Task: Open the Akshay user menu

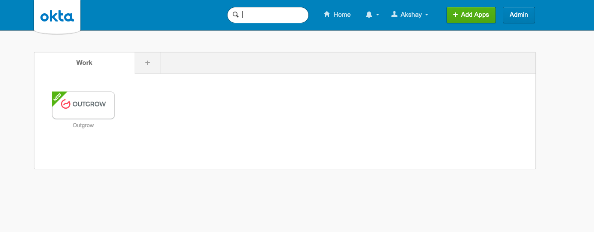Action: click(410, 15)
